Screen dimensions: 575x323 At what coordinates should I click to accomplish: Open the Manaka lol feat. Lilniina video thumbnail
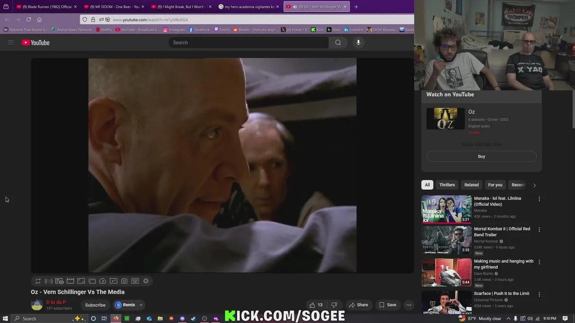point(447,209)
